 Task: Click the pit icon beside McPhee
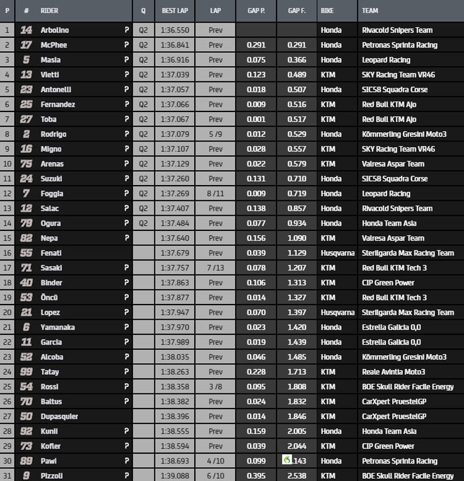pyautogui.click(x=126, y=45)
